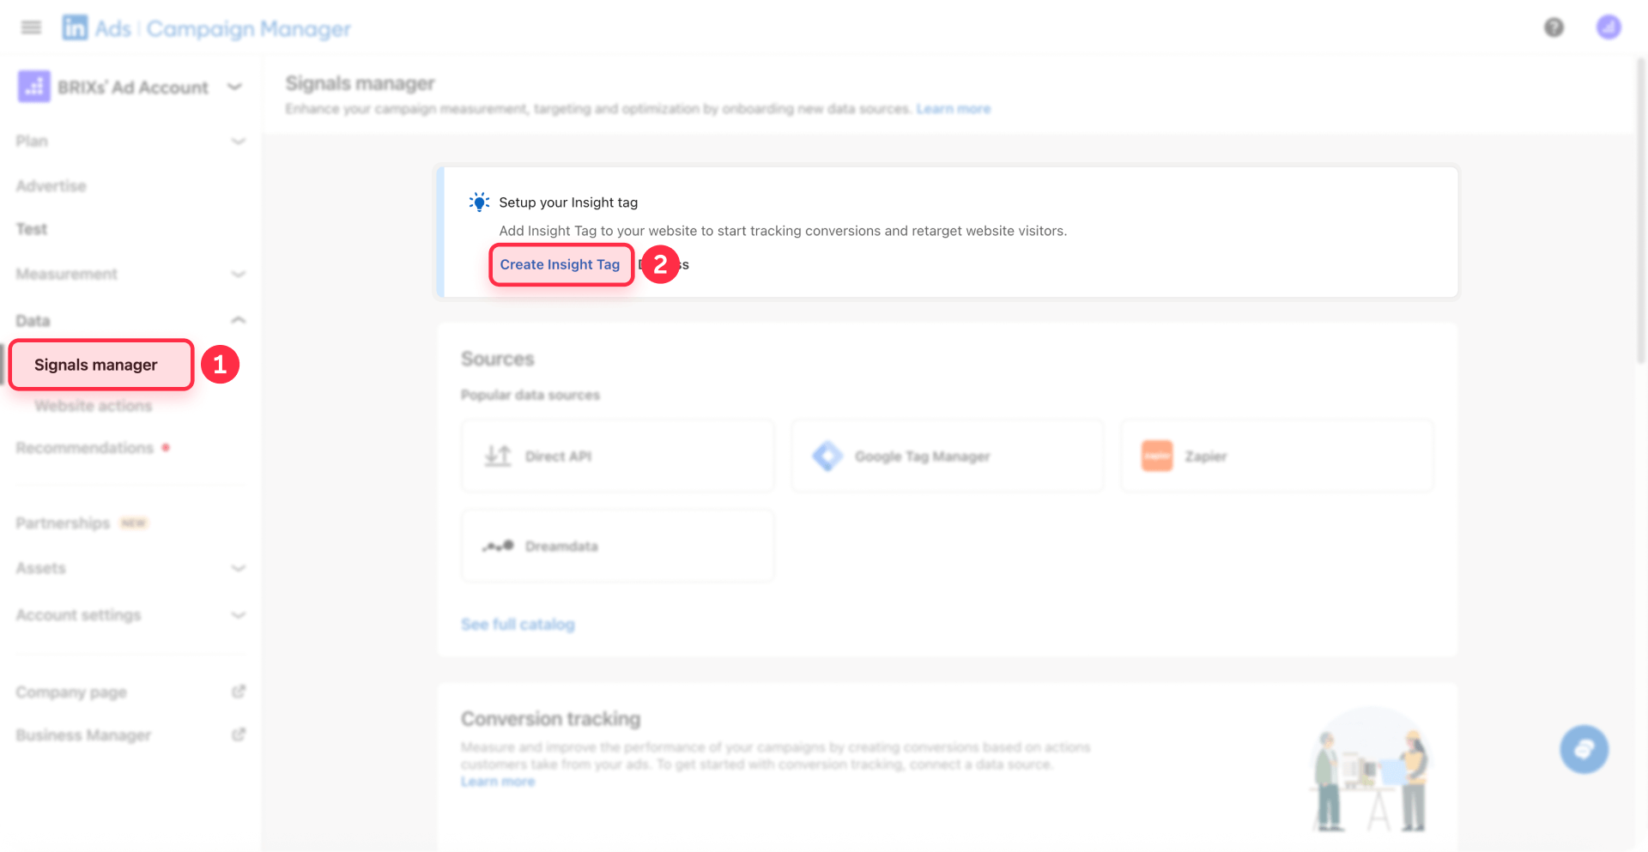Screen dimensions: 1648x852
Task: Select the Google Tag Manager source
Action: point(947,456)
